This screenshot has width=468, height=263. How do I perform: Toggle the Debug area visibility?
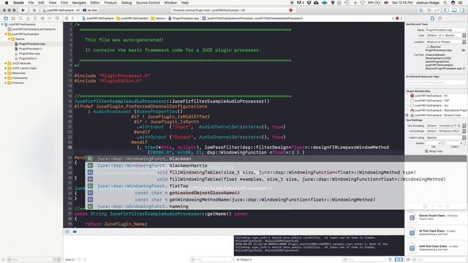(x=454, y=10)
